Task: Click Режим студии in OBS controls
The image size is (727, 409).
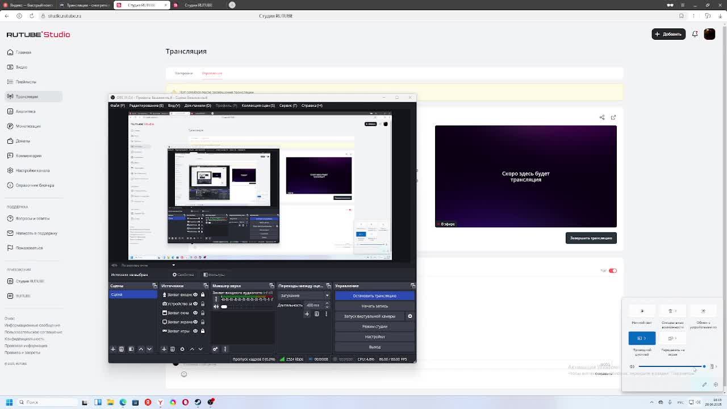Action: click(x=374, y=327)
